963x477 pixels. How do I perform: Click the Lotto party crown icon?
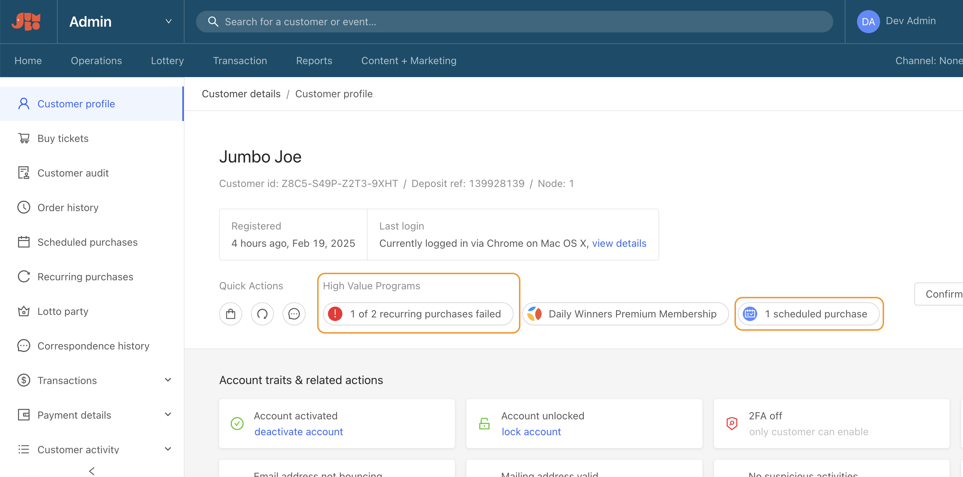tap(23, 311)
